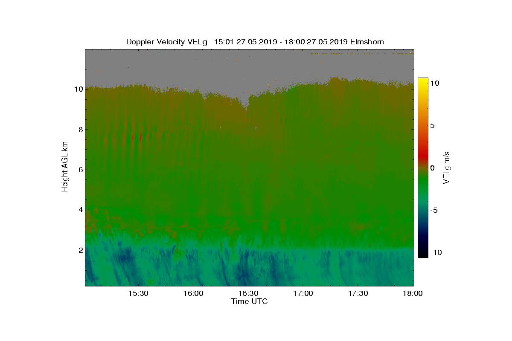This screenshot has width=512, height=341.
Task: Click the height tick label '4'
Action: [80, 210]
